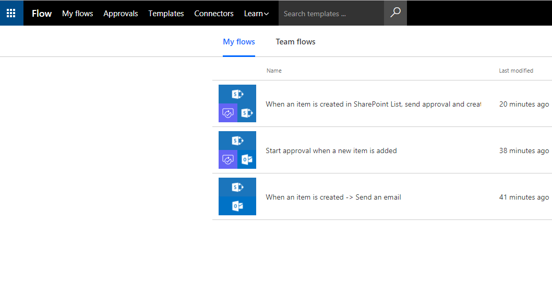Select the My flows tab
552x290 pixels.
coord(239,42)
